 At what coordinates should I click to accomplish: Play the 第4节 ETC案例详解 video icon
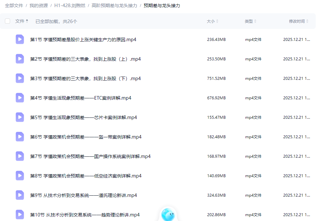(x=20, y=98)
